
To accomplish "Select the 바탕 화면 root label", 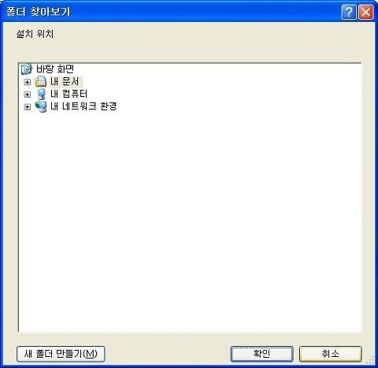I will [x=55, y=69].
